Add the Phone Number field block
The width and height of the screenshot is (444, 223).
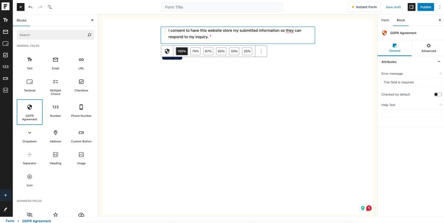[x=81, y=110]
